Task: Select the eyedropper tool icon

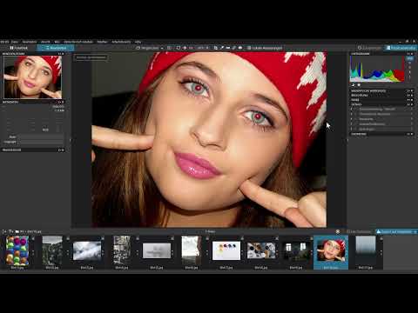Action: tap(222, 48)
